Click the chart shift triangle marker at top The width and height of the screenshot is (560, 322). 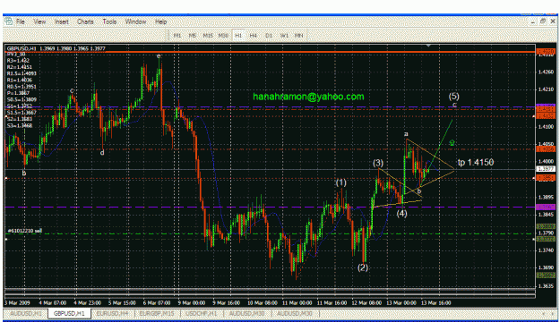click(428, 46)
